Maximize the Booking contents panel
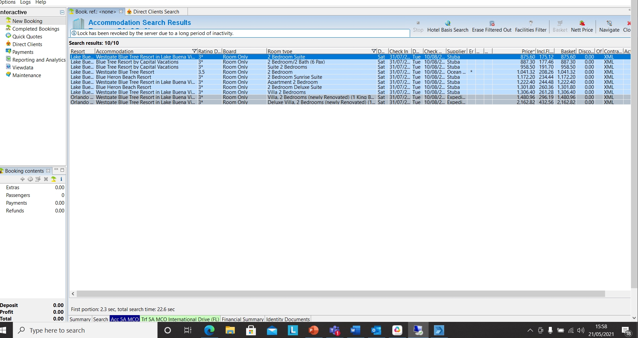638x338 pixels. pos(62,170)
